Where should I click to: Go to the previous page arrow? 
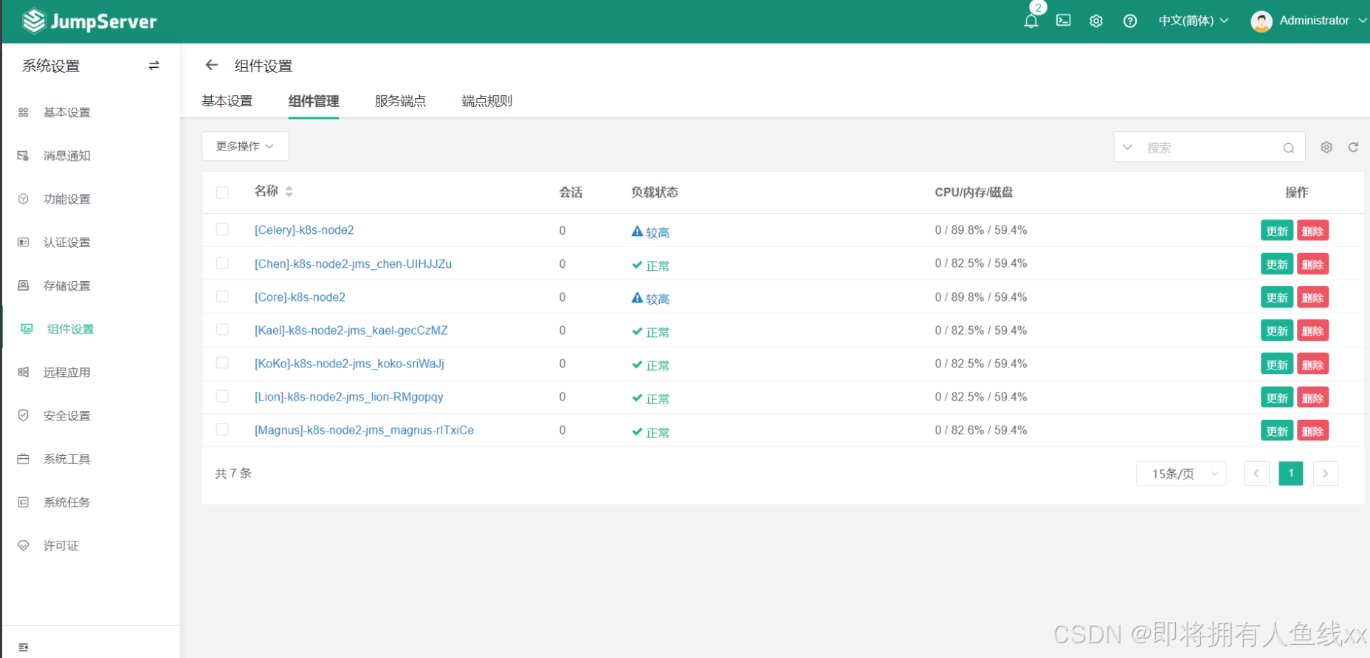pyautogui.click(x=1256, y=474)
